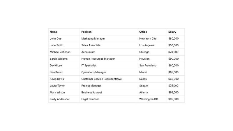Click the New York City office cell
The height and width of the screenshot is (131, 233).
148,39
